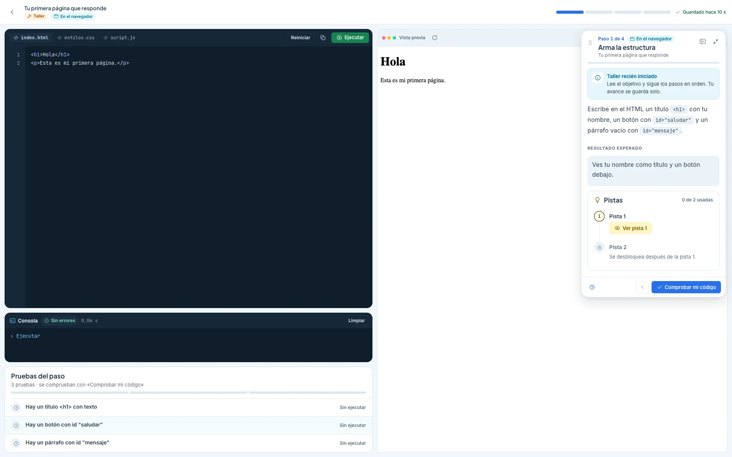This screenshot has width=732, height=457.
Task: Click the Hola heading in preview
Action: pos(393,62)
